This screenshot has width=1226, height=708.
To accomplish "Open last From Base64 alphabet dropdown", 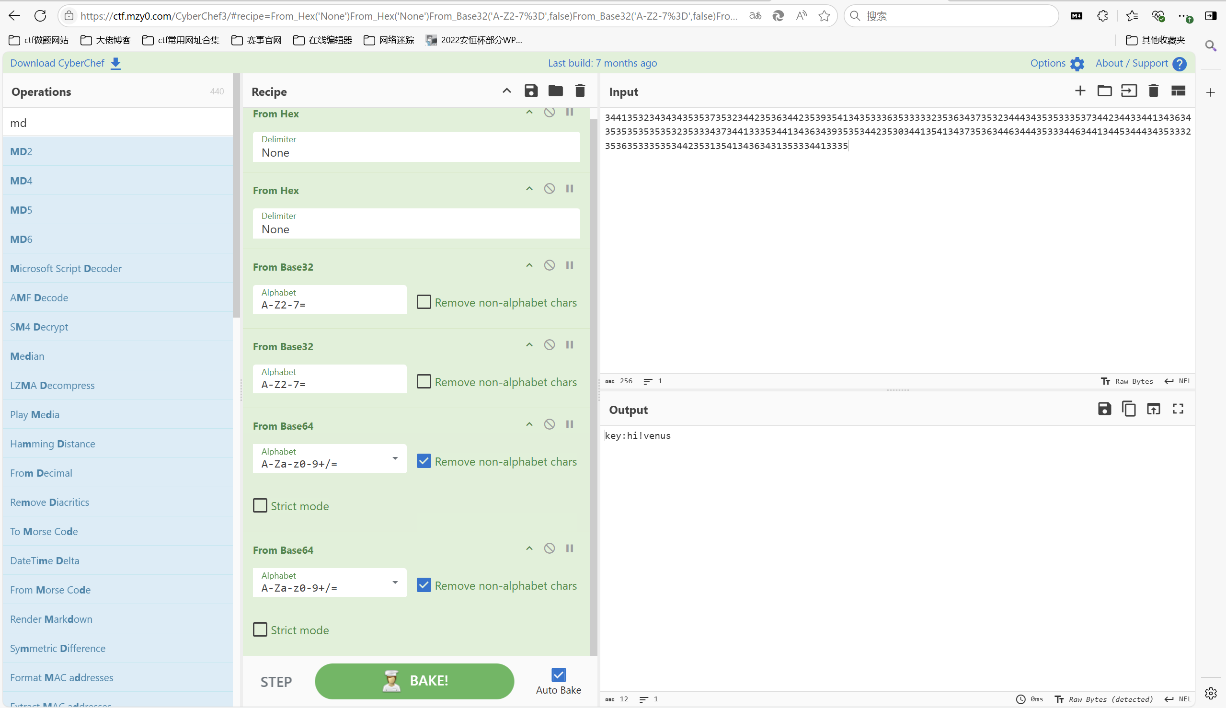I will point(395,582).
